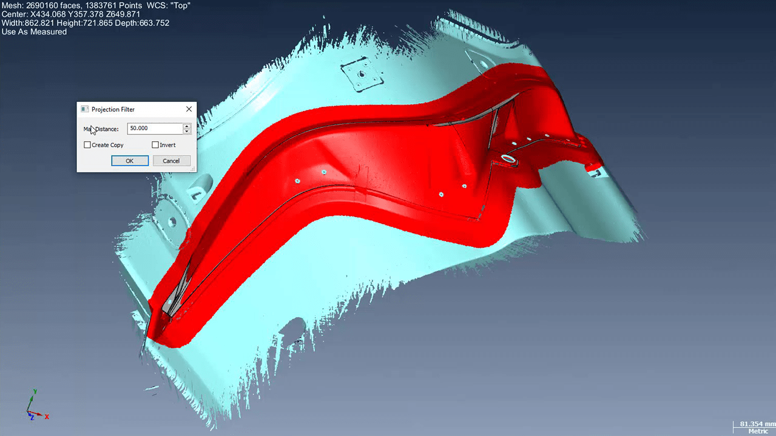Image resolution: width=776 pixels, height=436 pixels.
Task: Select the Use As Measured text
Action: tap(33, 31)
